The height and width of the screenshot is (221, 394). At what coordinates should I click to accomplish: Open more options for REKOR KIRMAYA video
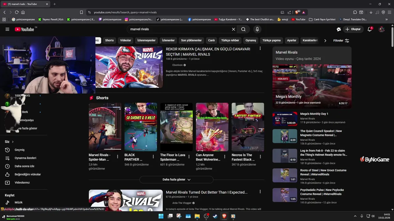point(260,48)
